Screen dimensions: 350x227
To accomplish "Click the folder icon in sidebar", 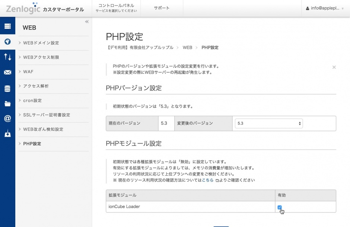I will click(7, 104).
